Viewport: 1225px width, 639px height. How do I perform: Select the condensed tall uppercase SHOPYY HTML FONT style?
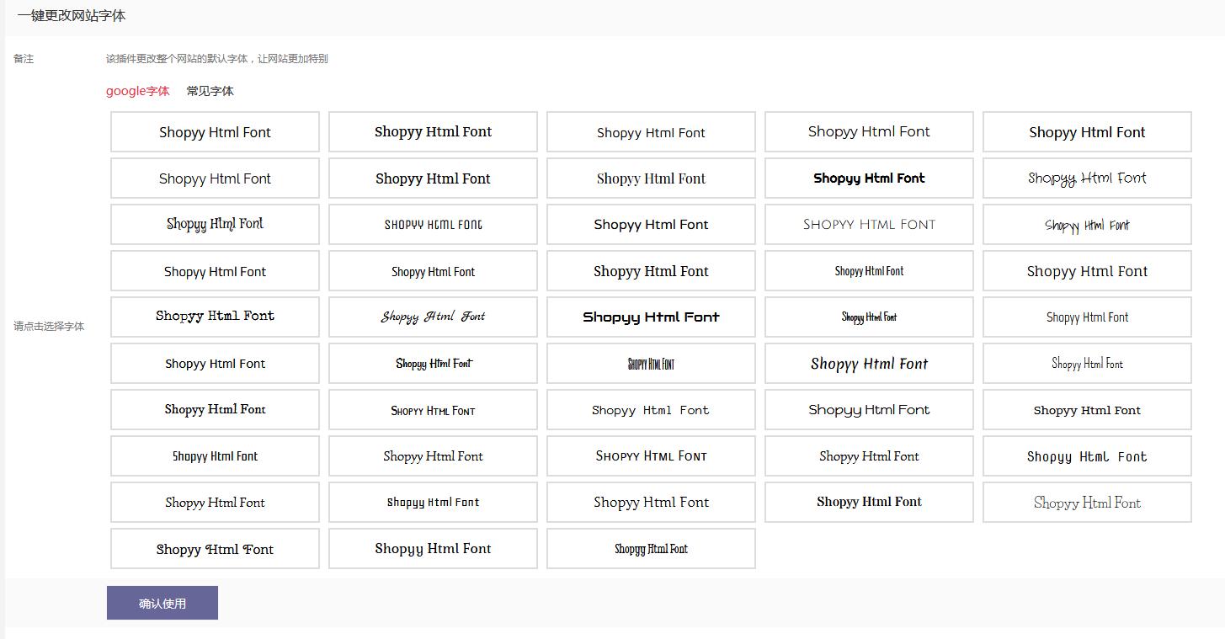[x=651, y=363]
